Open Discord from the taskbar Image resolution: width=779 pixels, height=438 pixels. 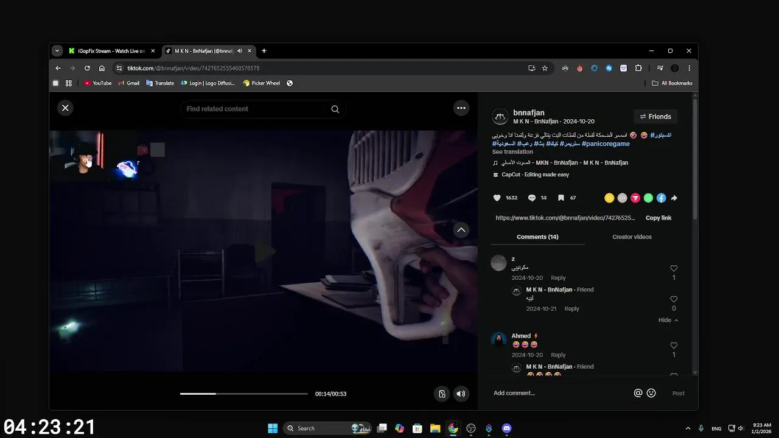(506, 428)
